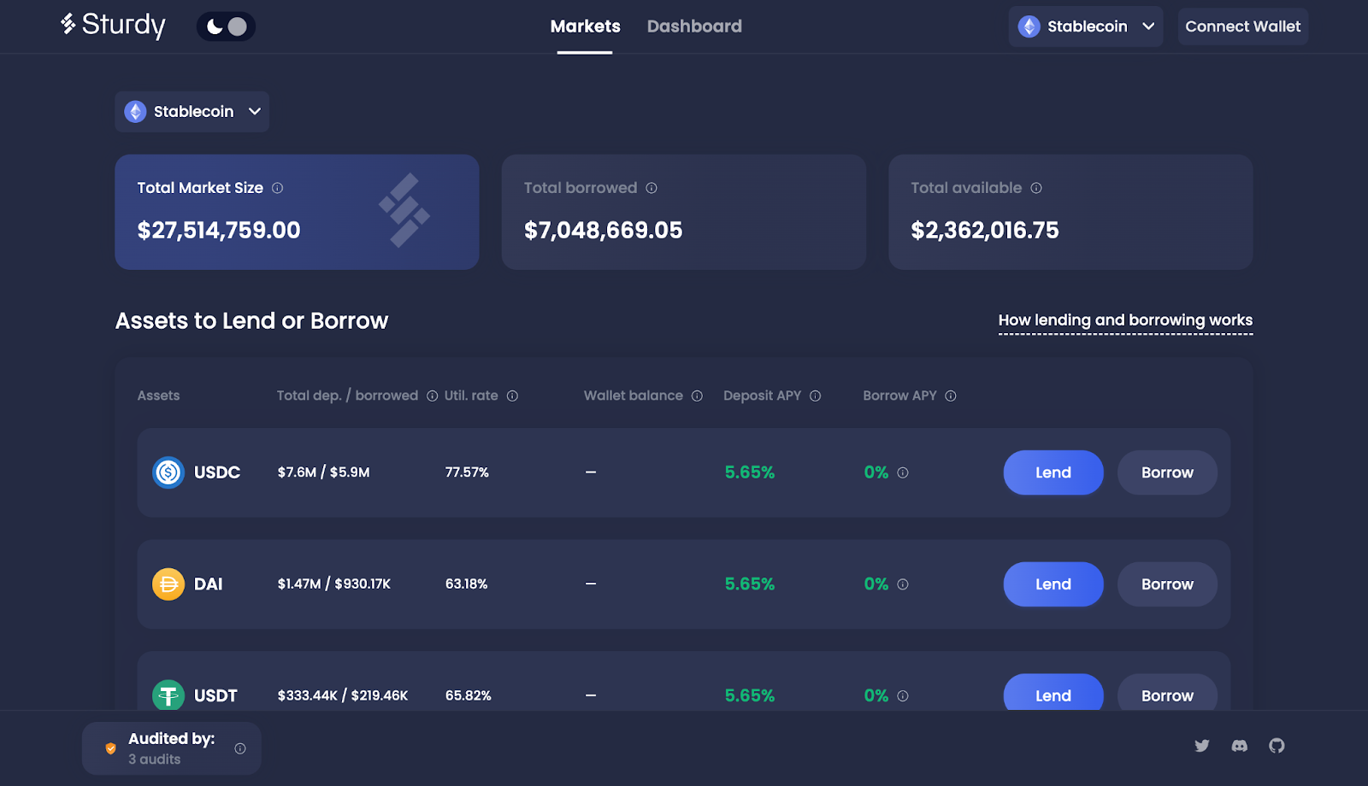Image resolution: width=1368 pixels, height=786 pixels.
Task: Click the Deposit APY info icon
Action: [815, 396]
